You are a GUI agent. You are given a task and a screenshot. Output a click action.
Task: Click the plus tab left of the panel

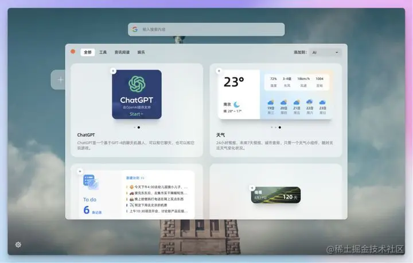(x=59, y=80)
